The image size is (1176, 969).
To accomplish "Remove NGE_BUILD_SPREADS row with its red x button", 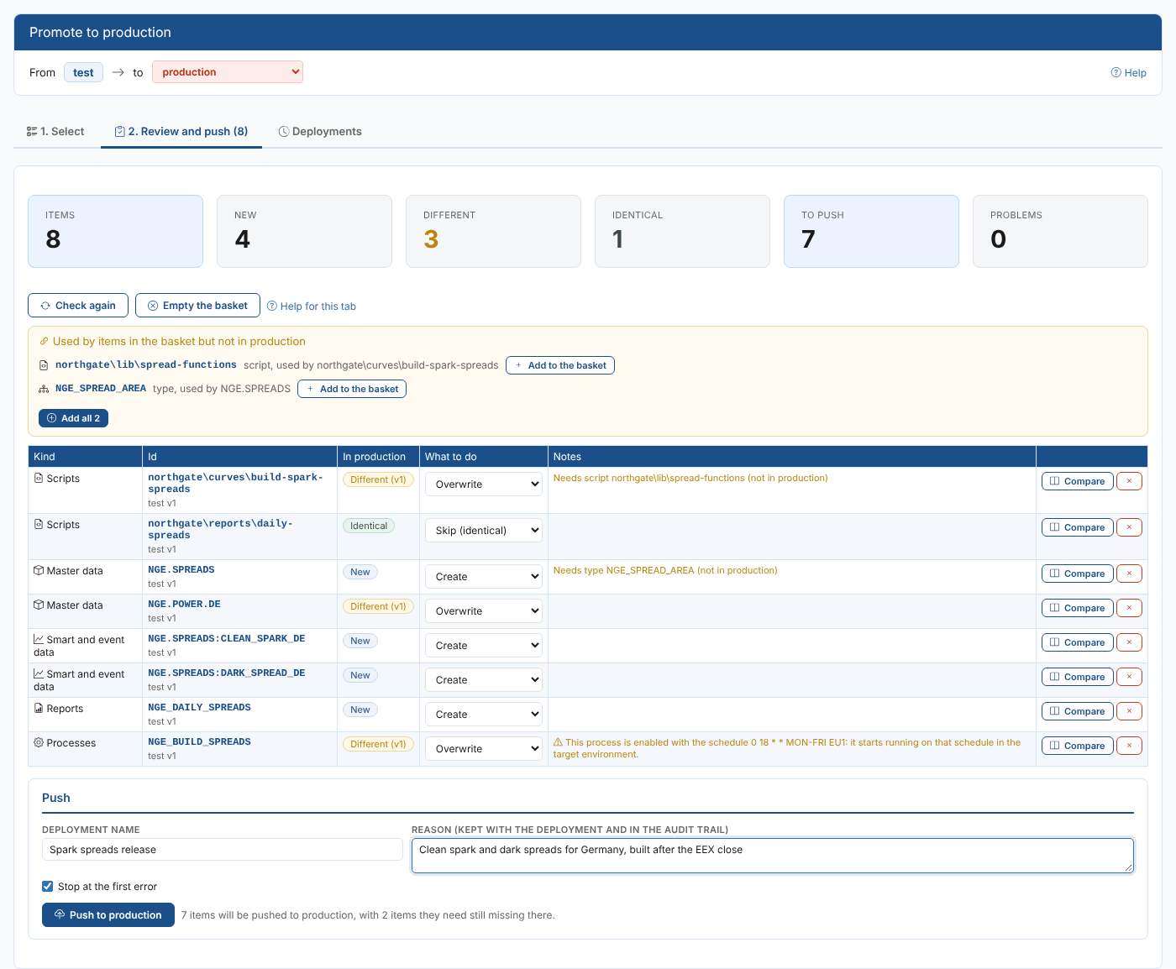I will (1129, 746).
